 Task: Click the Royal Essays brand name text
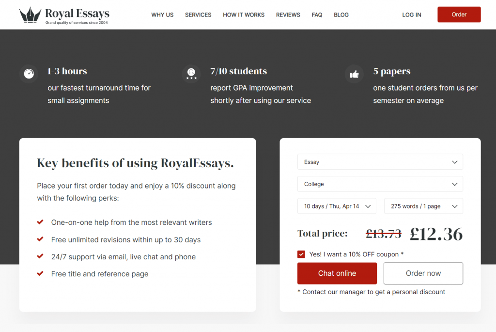click(x=77, y=13)
